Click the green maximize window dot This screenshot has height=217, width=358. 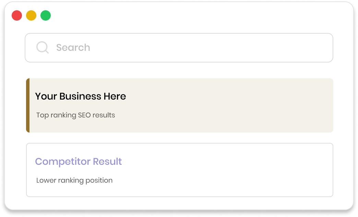[x=46, y=15]
